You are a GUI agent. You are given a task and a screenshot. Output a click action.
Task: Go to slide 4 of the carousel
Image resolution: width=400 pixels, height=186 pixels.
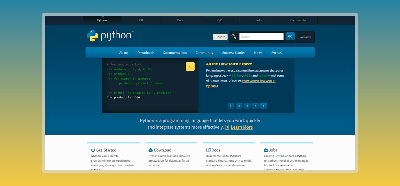coord(255,106)
